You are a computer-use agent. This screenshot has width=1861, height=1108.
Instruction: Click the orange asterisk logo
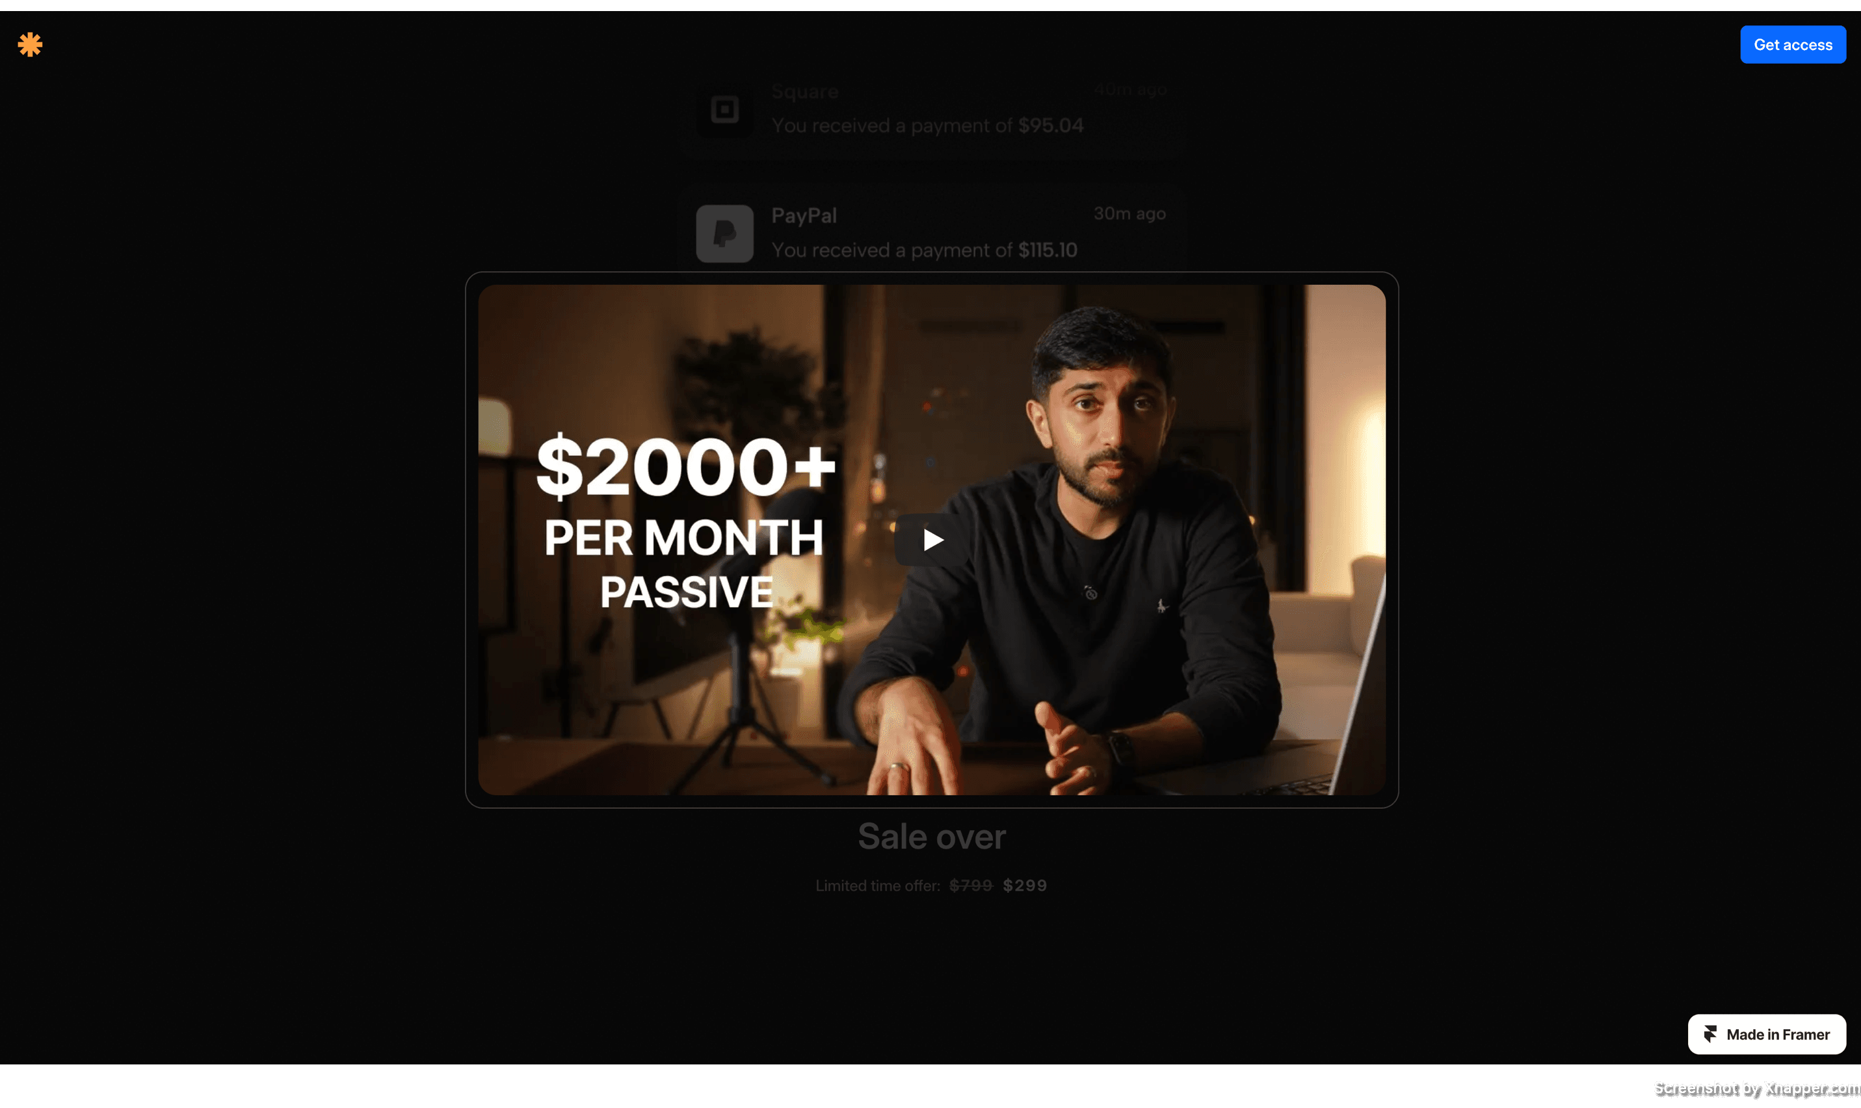pyautogui.click(x=30, y=45)
